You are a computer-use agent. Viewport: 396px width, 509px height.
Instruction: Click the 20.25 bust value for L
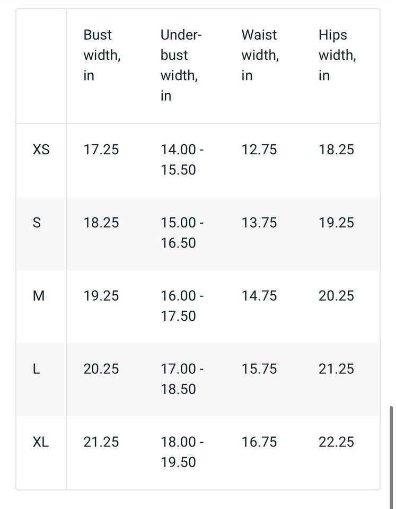(101, 369)
